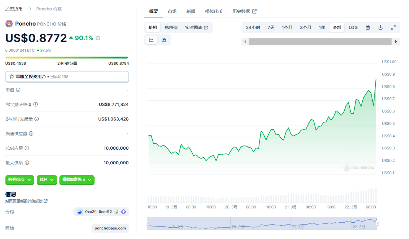Click the Poncho coin logo icon

click(x=9, y=24)
